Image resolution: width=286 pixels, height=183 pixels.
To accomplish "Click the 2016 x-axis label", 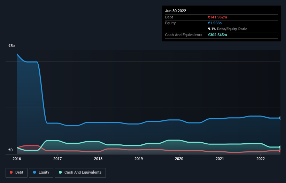I will pyautogui.click(x=17, y=159).
